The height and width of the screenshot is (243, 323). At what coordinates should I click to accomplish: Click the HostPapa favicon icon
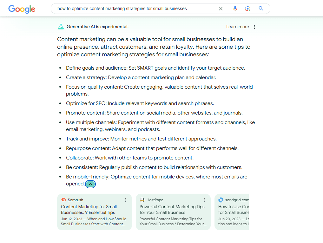point(142,200)
